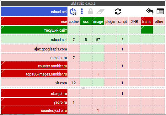Toggle the plugin column header
This screenshot has height=115, width=166.
(110, 21)
